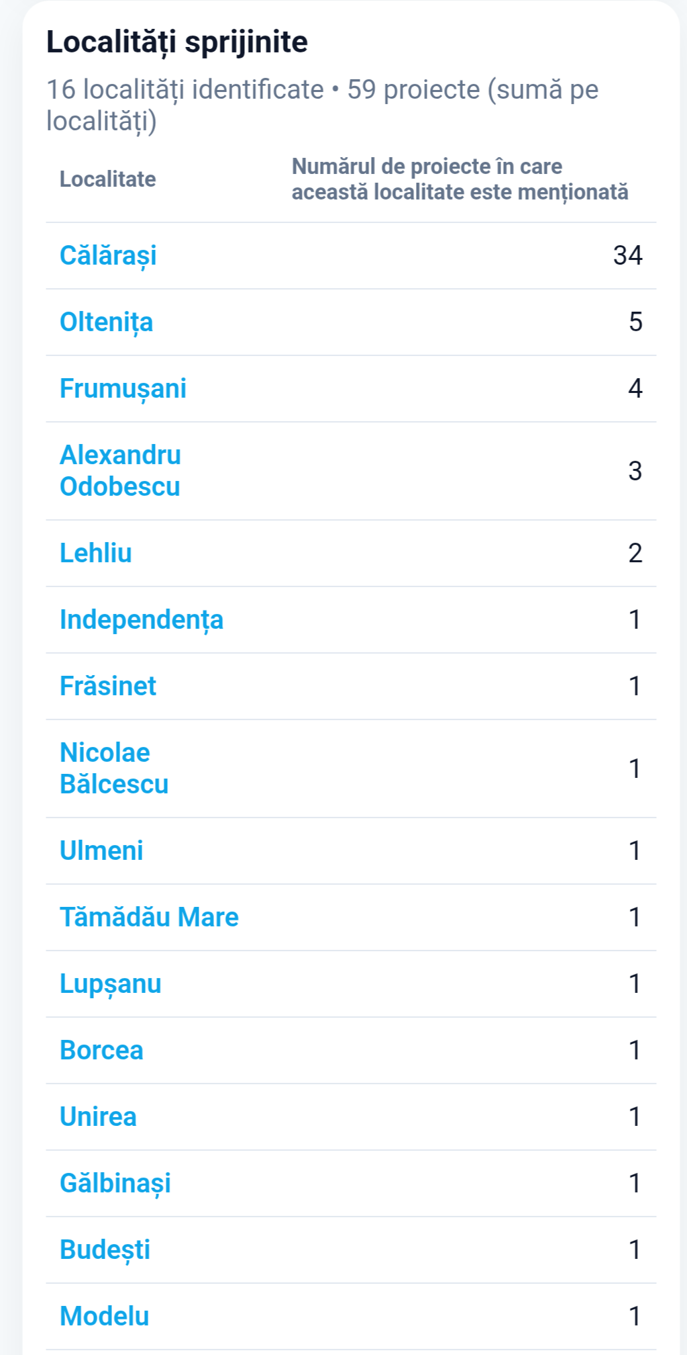Open the Independența link
Image resolution: width=687 pixels, height=1355 pixels.
tap(142, 620)
